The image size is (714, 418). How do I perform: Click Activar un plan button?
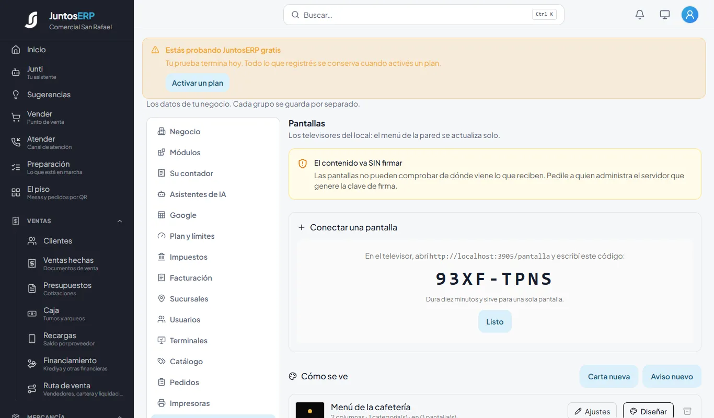[x=198, y=83]
